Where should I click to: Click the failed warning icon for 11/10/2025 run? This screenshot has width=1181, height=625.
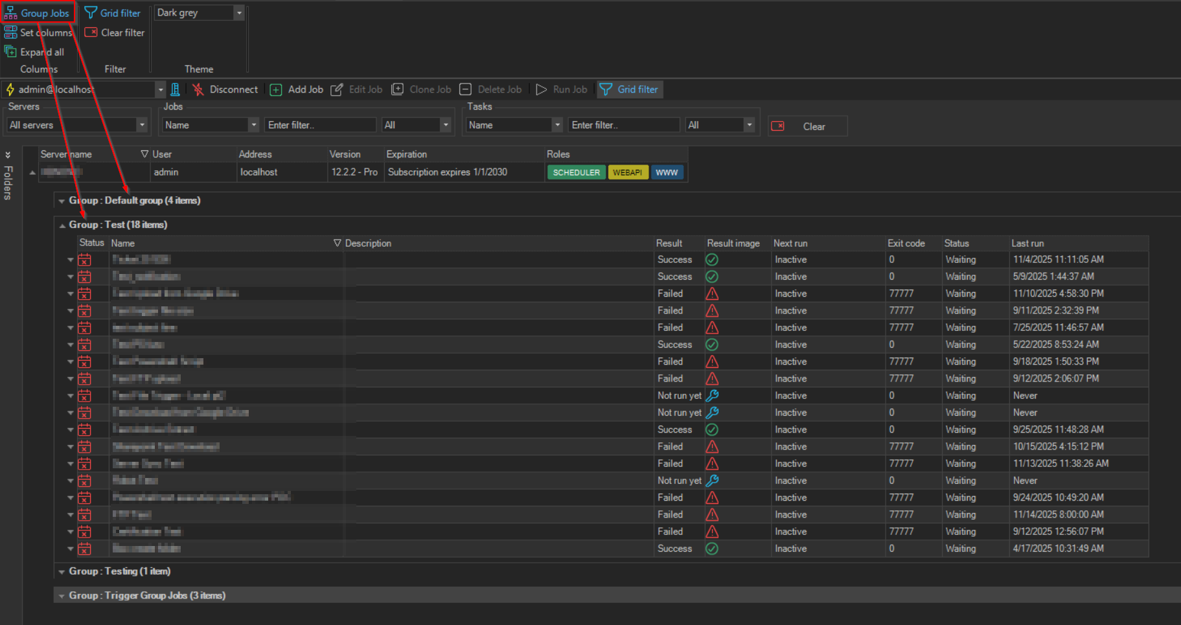coord(712,293)
